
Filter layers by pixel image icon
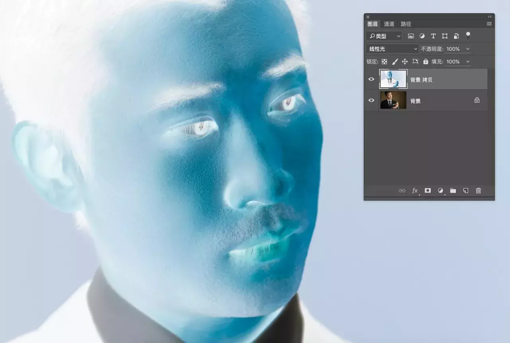coord(411,36)
